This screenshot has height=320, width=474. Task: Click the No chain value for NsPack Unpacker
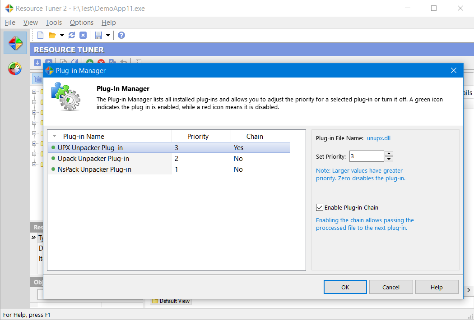click(x=238, y=169)
